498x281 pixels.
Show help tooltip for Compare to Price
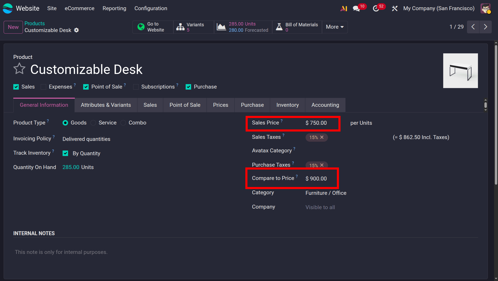pos(297,176)
